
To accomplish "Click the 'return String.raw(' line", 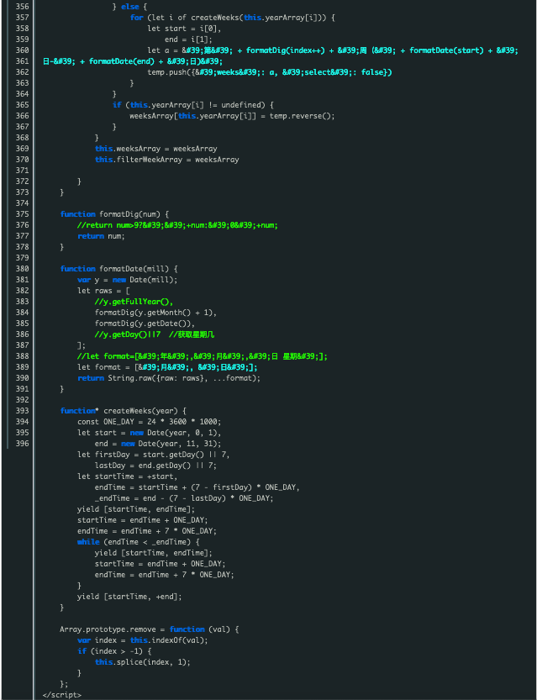I will (169, 378).
